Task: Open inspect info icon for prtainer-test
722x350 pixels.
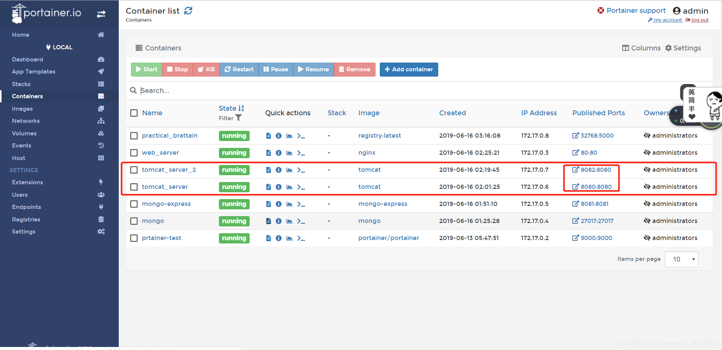Action: click(278, 238)
